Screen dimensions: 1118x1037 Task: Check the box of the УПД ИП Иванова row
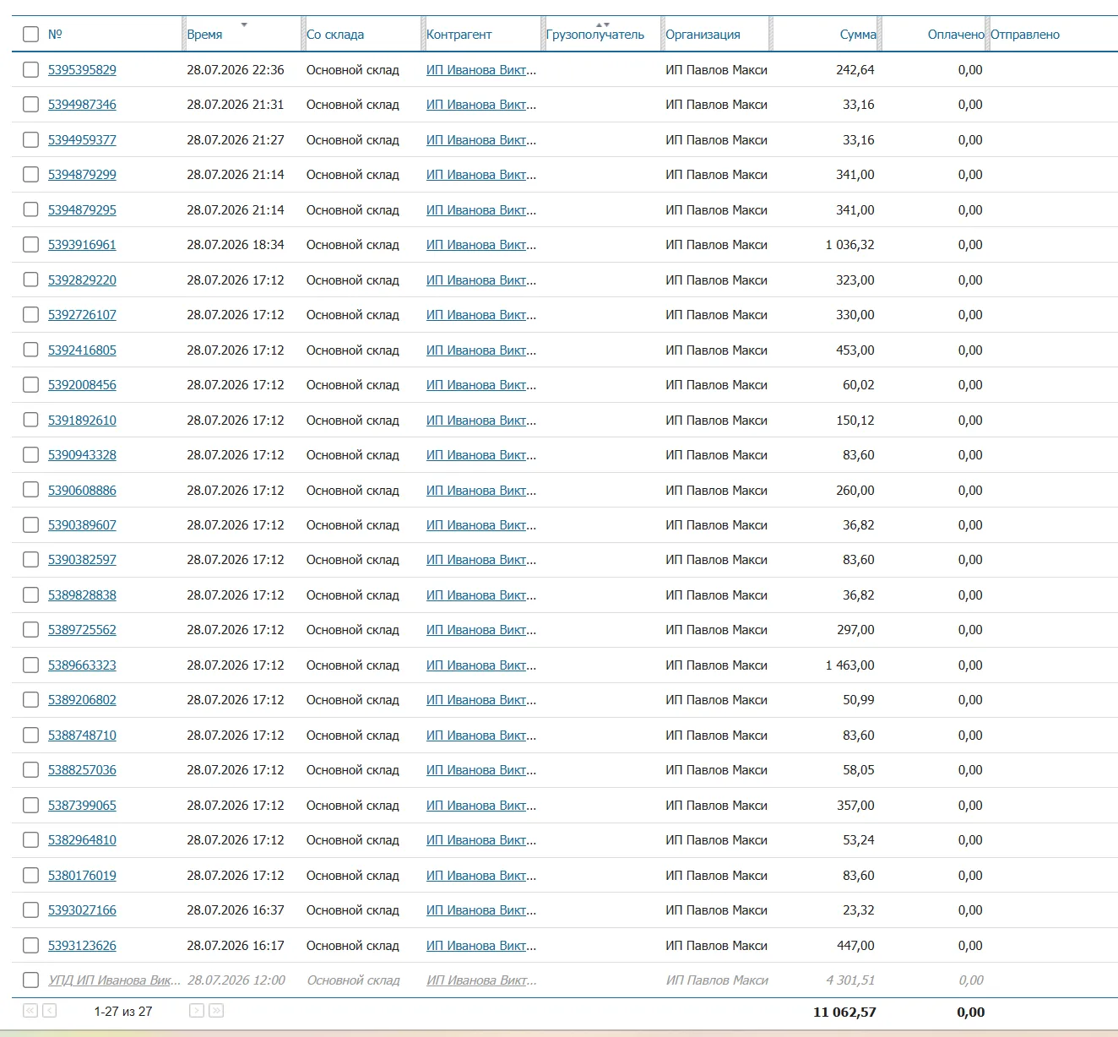pos(30,980)
